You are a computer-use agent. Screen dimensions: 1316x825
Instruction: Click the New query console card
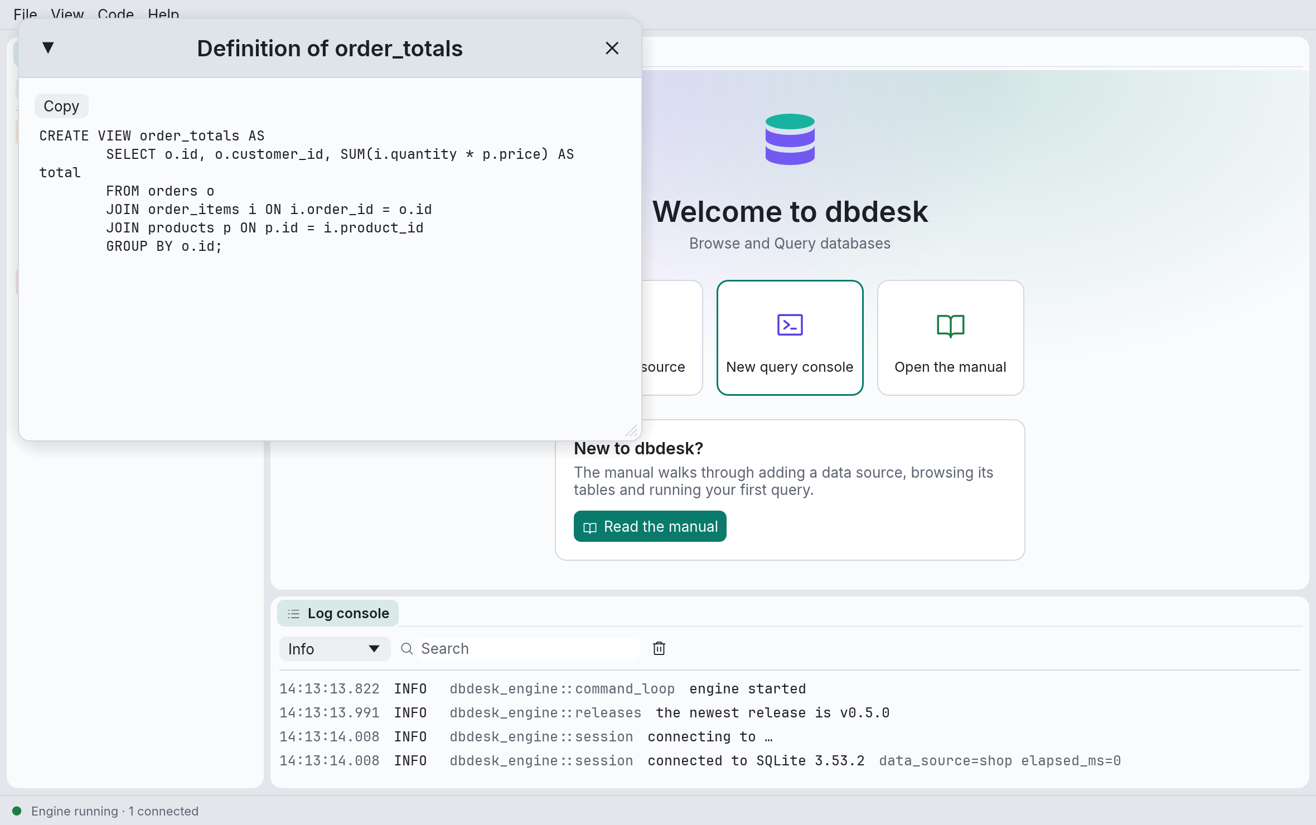point(790,338)
